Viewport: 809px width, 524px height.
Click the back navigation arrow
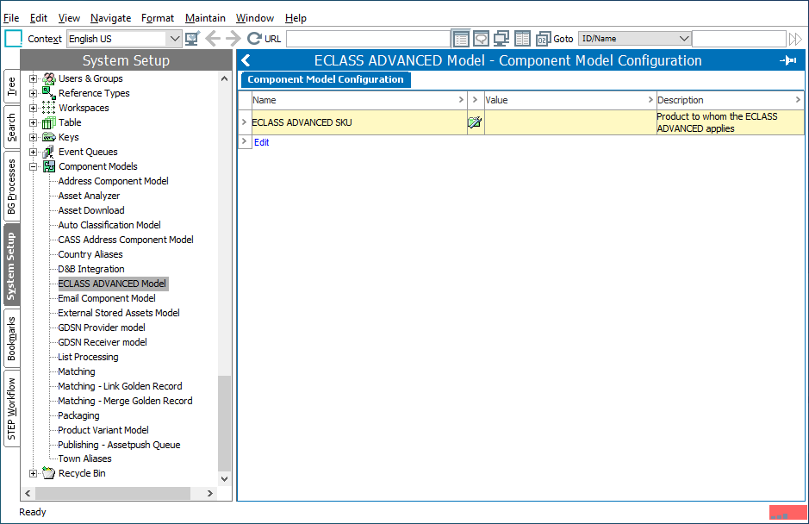(213, 38)
